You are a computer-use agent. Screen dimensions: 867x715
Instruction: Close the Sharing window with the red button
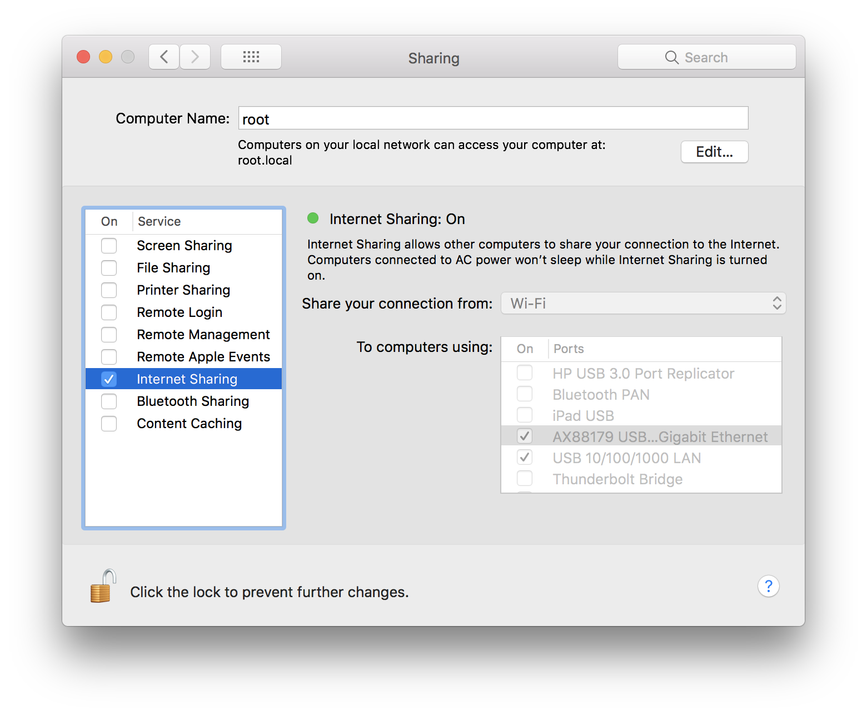pos(83,57)
